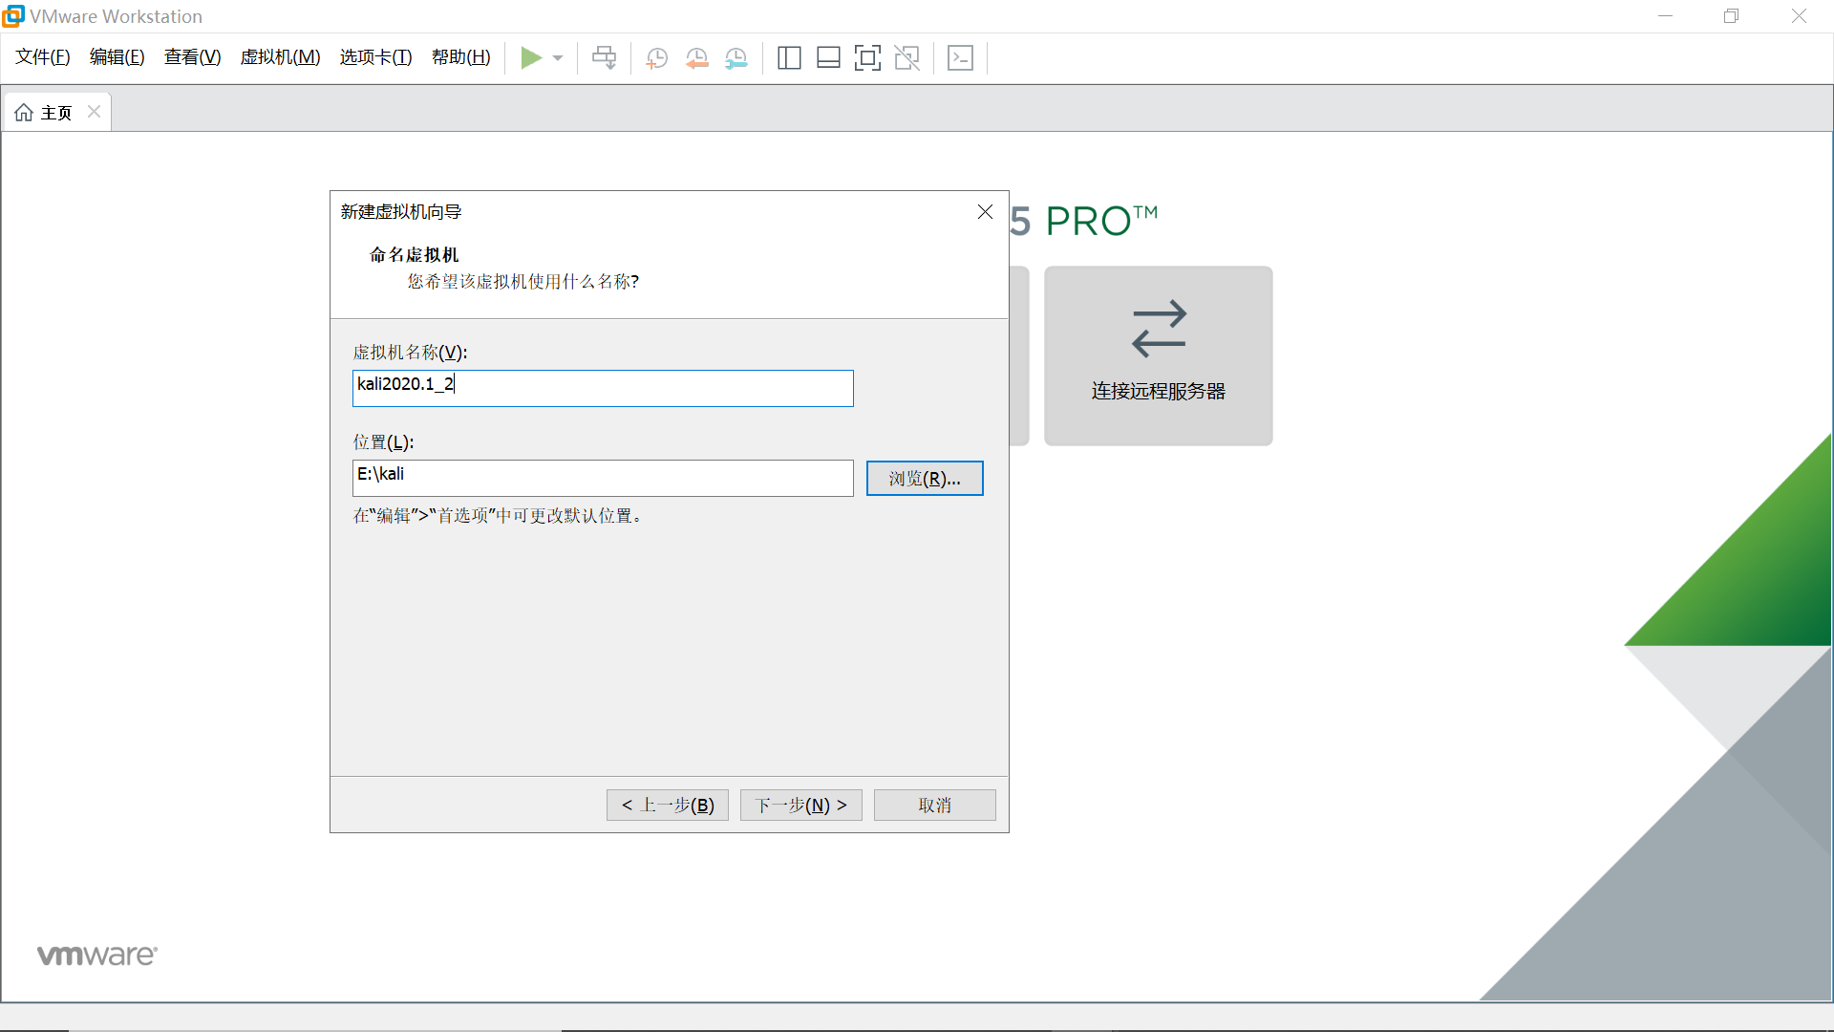Click the 浏览(R)... browse button

click(924, 479)
